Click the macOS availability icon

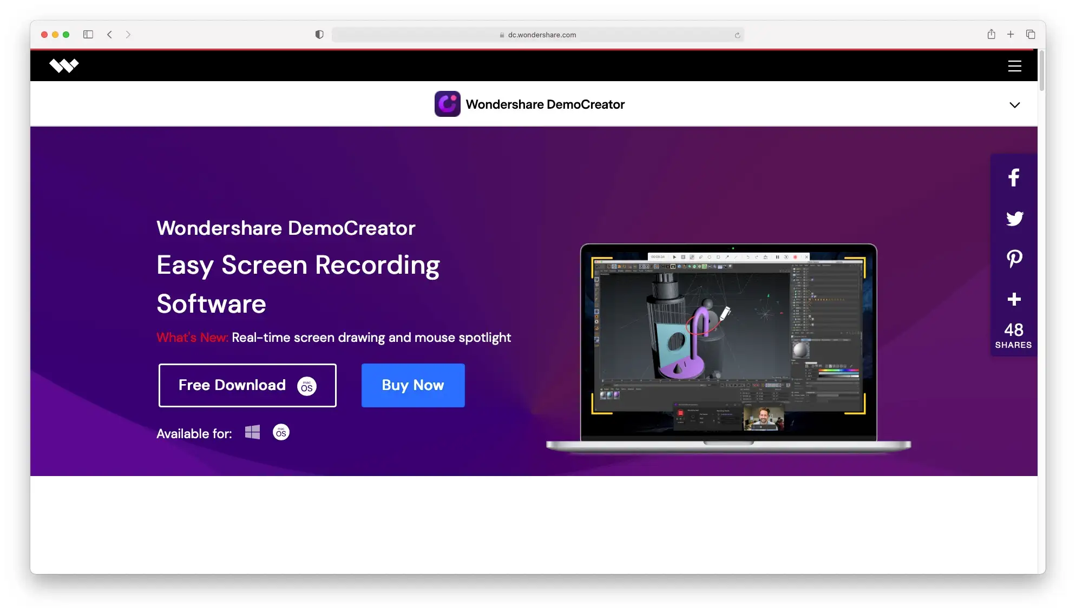tap(281, 432)
